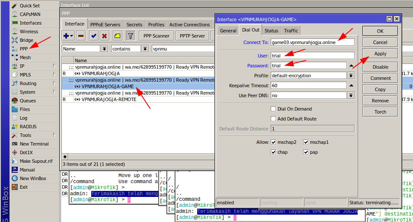
Task: Uncheck mschap2 authentication
Action: 273,142
